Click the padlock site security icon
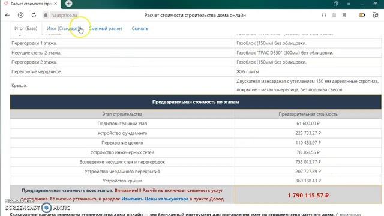 [x=46, y=15]
